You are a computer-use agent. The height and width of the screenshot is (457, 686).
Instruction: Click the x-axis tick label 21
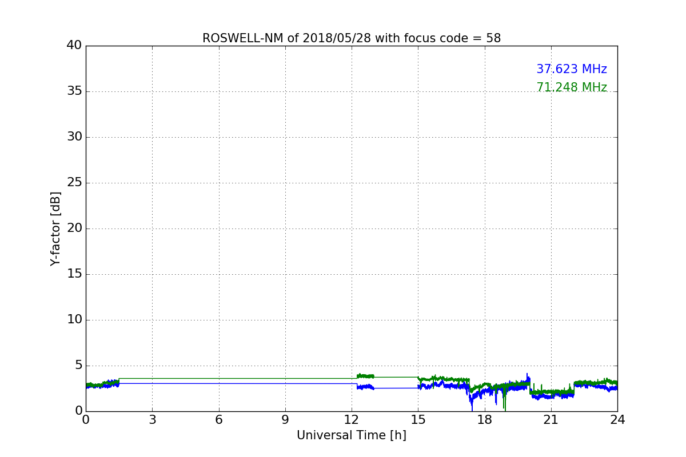[551, 420]
